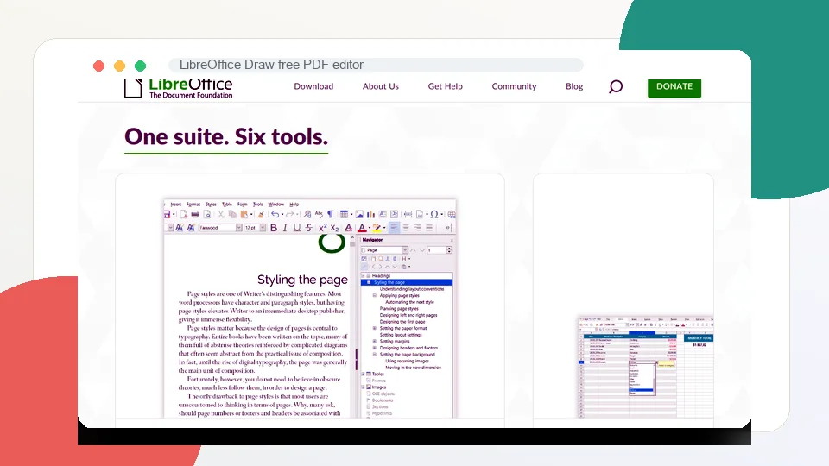Click the Insert Table grid icon
This screenshot has height=466, width=829.
(345, 214)
